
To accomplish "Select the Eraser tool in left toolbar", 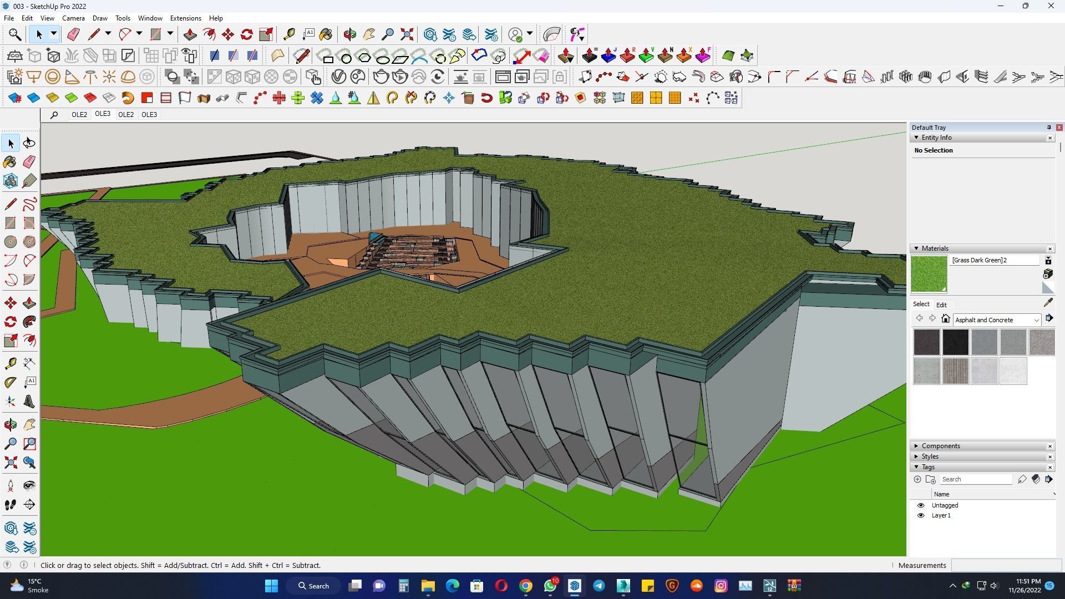I will click(x=29, y=161).
